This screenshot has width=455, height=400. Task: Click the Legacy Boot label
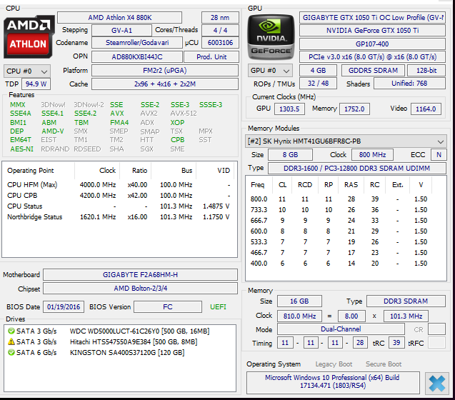tap(334, 364)
